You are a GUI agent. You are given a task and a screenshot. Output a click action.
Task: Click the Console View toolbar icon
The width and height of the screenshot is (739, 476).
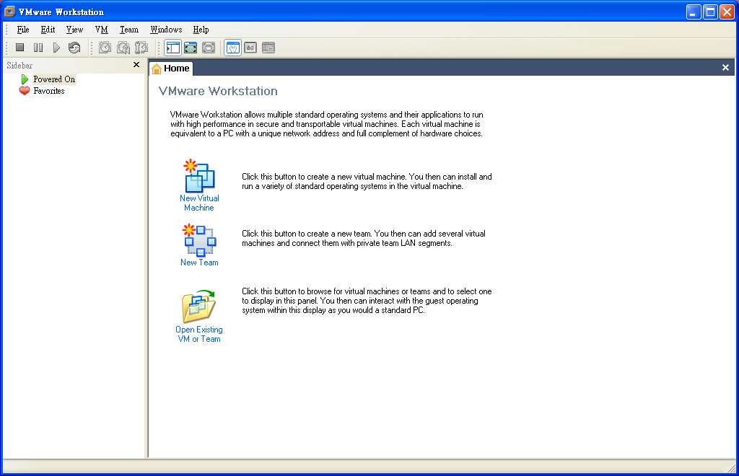click(x=268, y=48)
